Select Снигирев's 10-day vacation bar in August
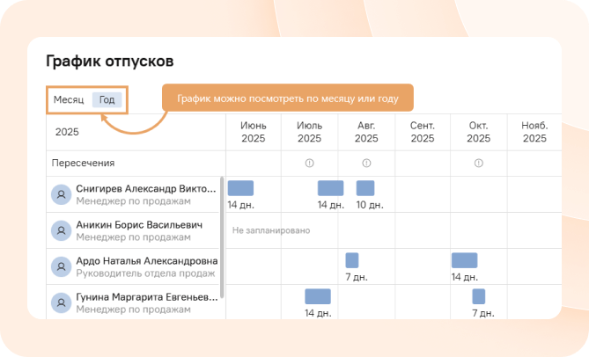Image resolution: width=589 pixels, height=357 pixels. [x=365, y=187]
